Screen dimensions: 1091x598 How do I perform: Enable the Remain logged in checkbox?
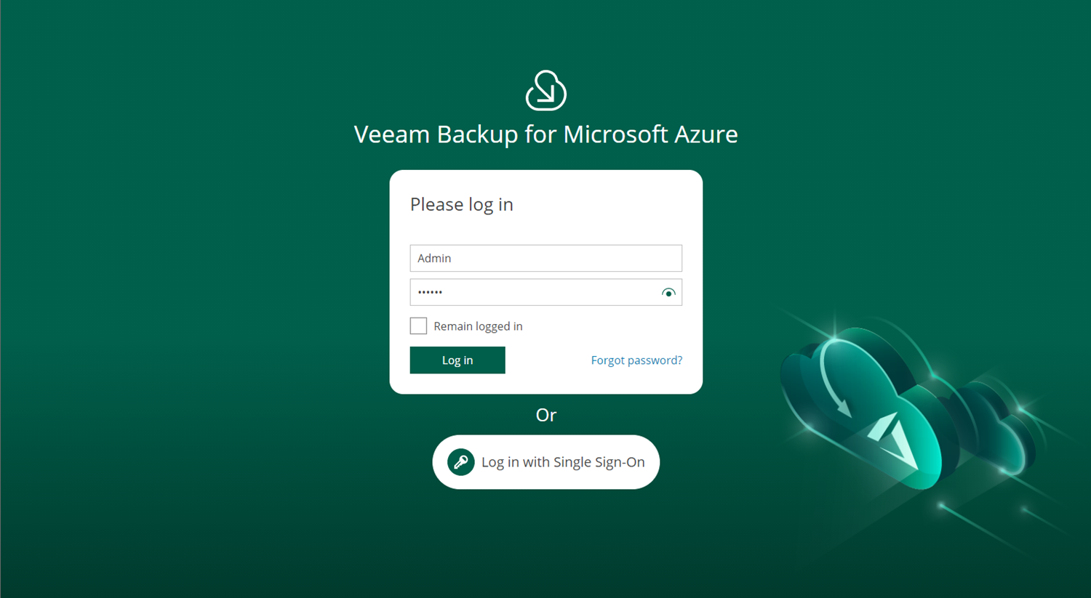tap(418, 326)
